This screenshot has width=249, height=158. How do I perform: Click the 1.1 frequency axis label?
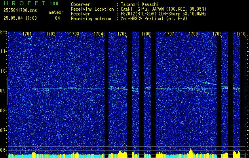(3, 52)
